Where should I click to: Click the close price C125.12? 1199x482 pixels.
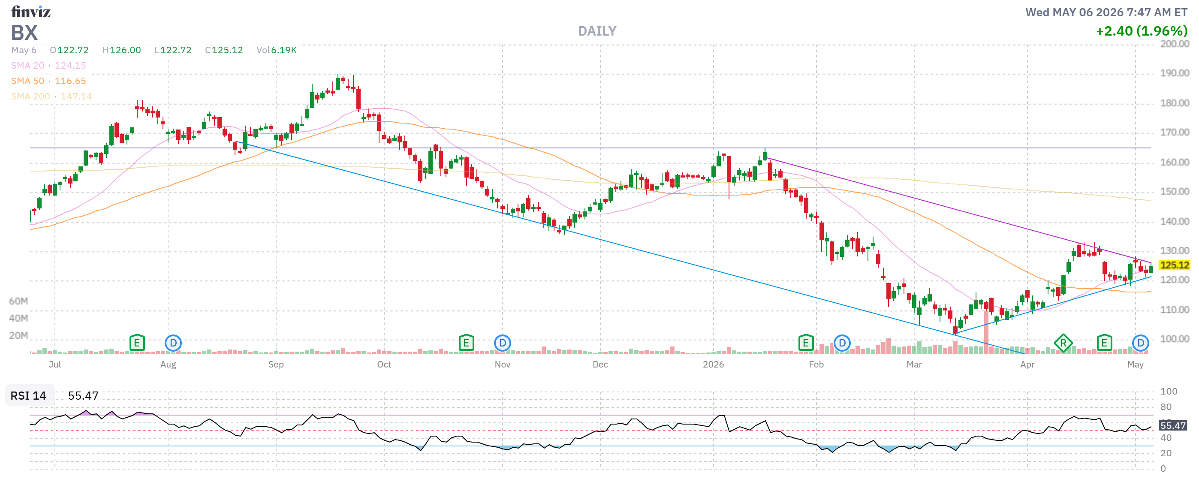click(224, 50)
